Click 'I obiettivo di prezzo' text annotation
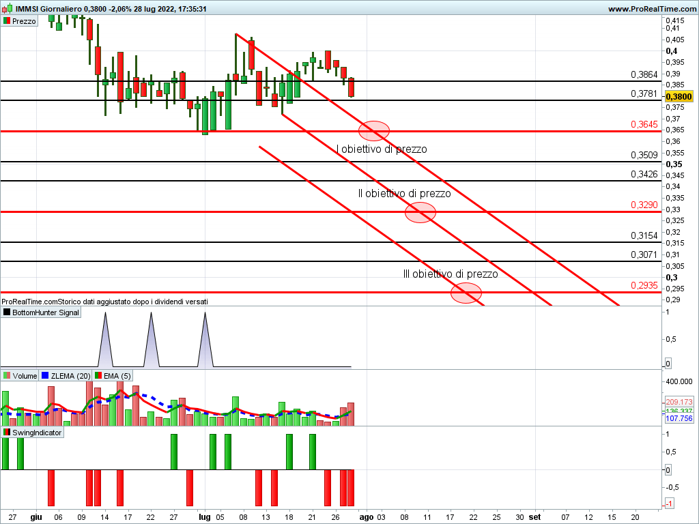This screenshot has height=524, width=699. [x=382, y=149]
